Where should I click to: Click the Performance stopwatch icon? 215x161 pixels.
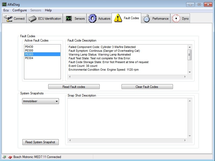pyautogui.click(x=147, y=19)
